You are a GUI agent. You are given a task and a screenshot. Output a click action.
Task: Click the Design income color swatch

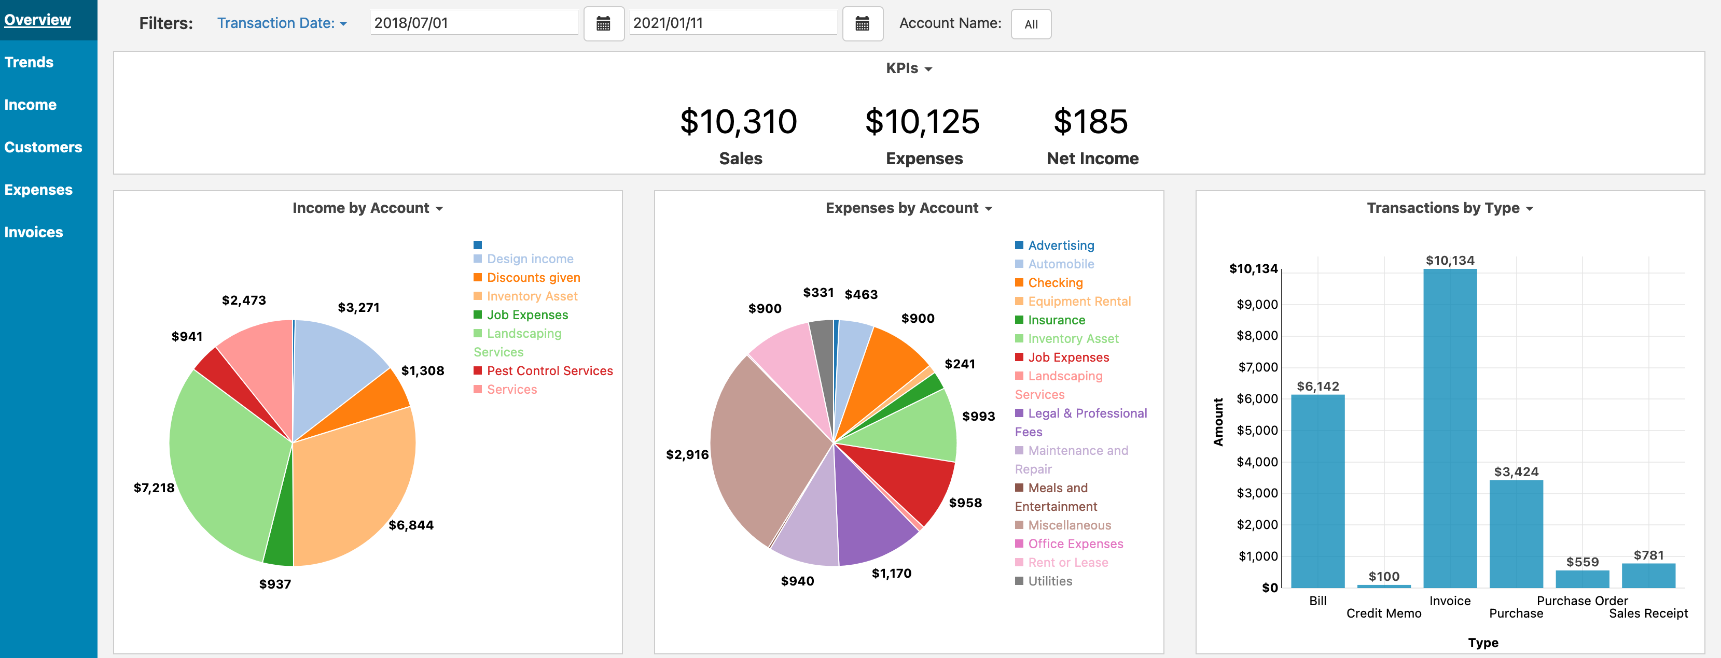click(x=478, y=259)
